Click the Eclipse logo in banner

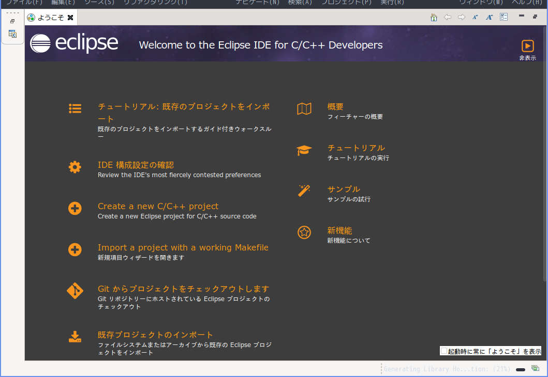point(74,43)
